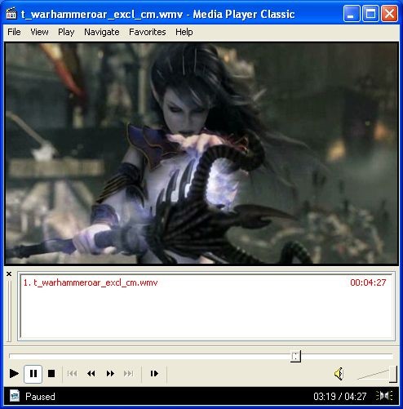Click the playlist panel grip handle
This screenshot has height=409, width=403.
tap(9, 311)
